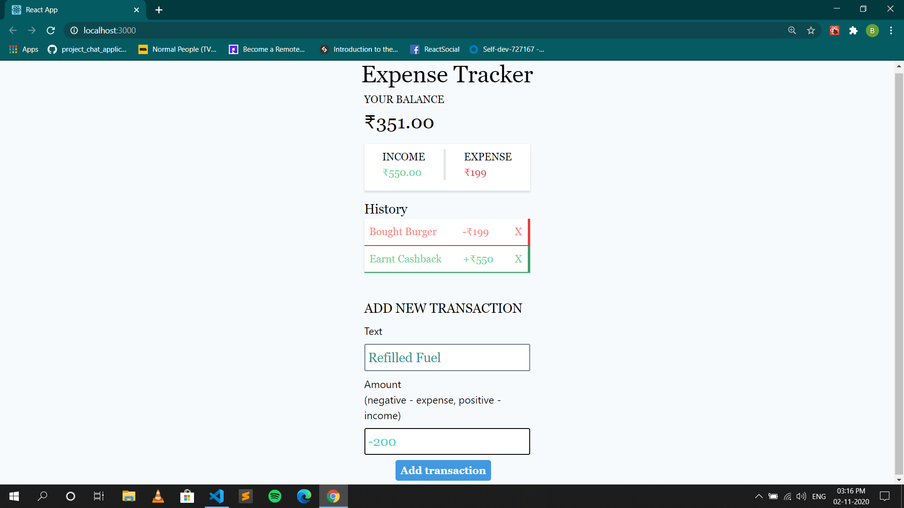This screenshot has height=508, width=904.
Task: Open the Introduction to the bookmark
Action: pyautogui.click(x=358, y=49)
